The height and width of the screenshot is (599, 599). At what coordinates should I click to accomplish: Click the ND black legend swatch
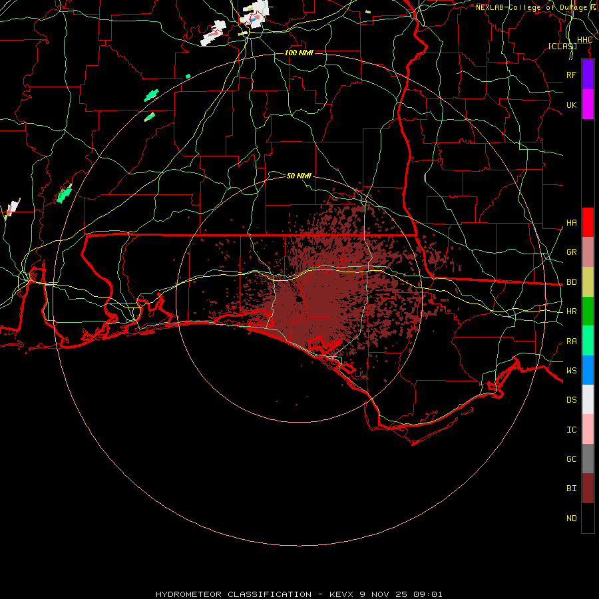coord(588,518)
